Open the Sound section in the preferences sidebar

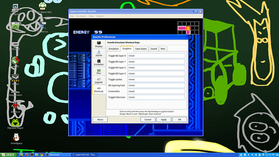pos(99,53)
